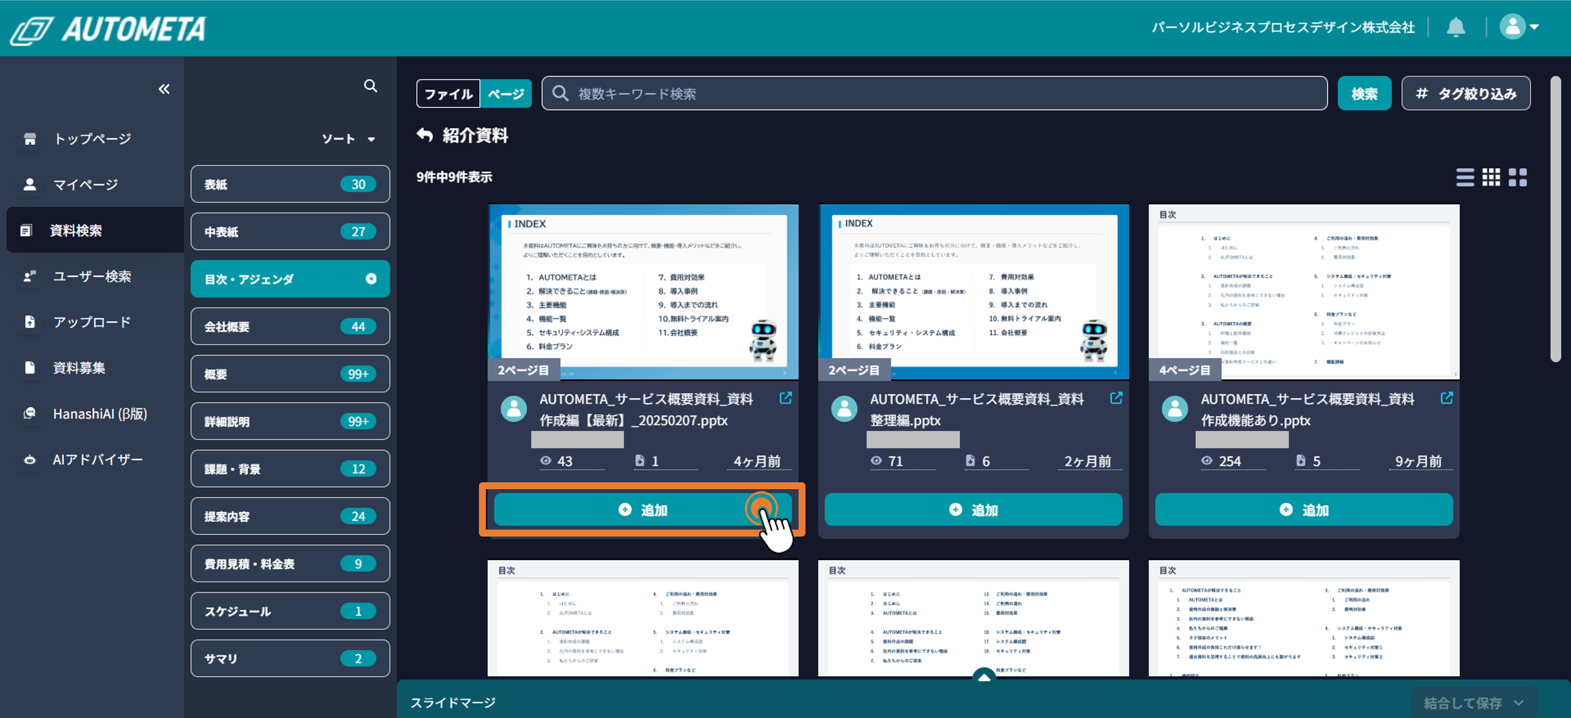Viewport: 1571px width, 718px height.
Task: Filter by 費用見積・料金表 tag
Action: tap(291, 564)
